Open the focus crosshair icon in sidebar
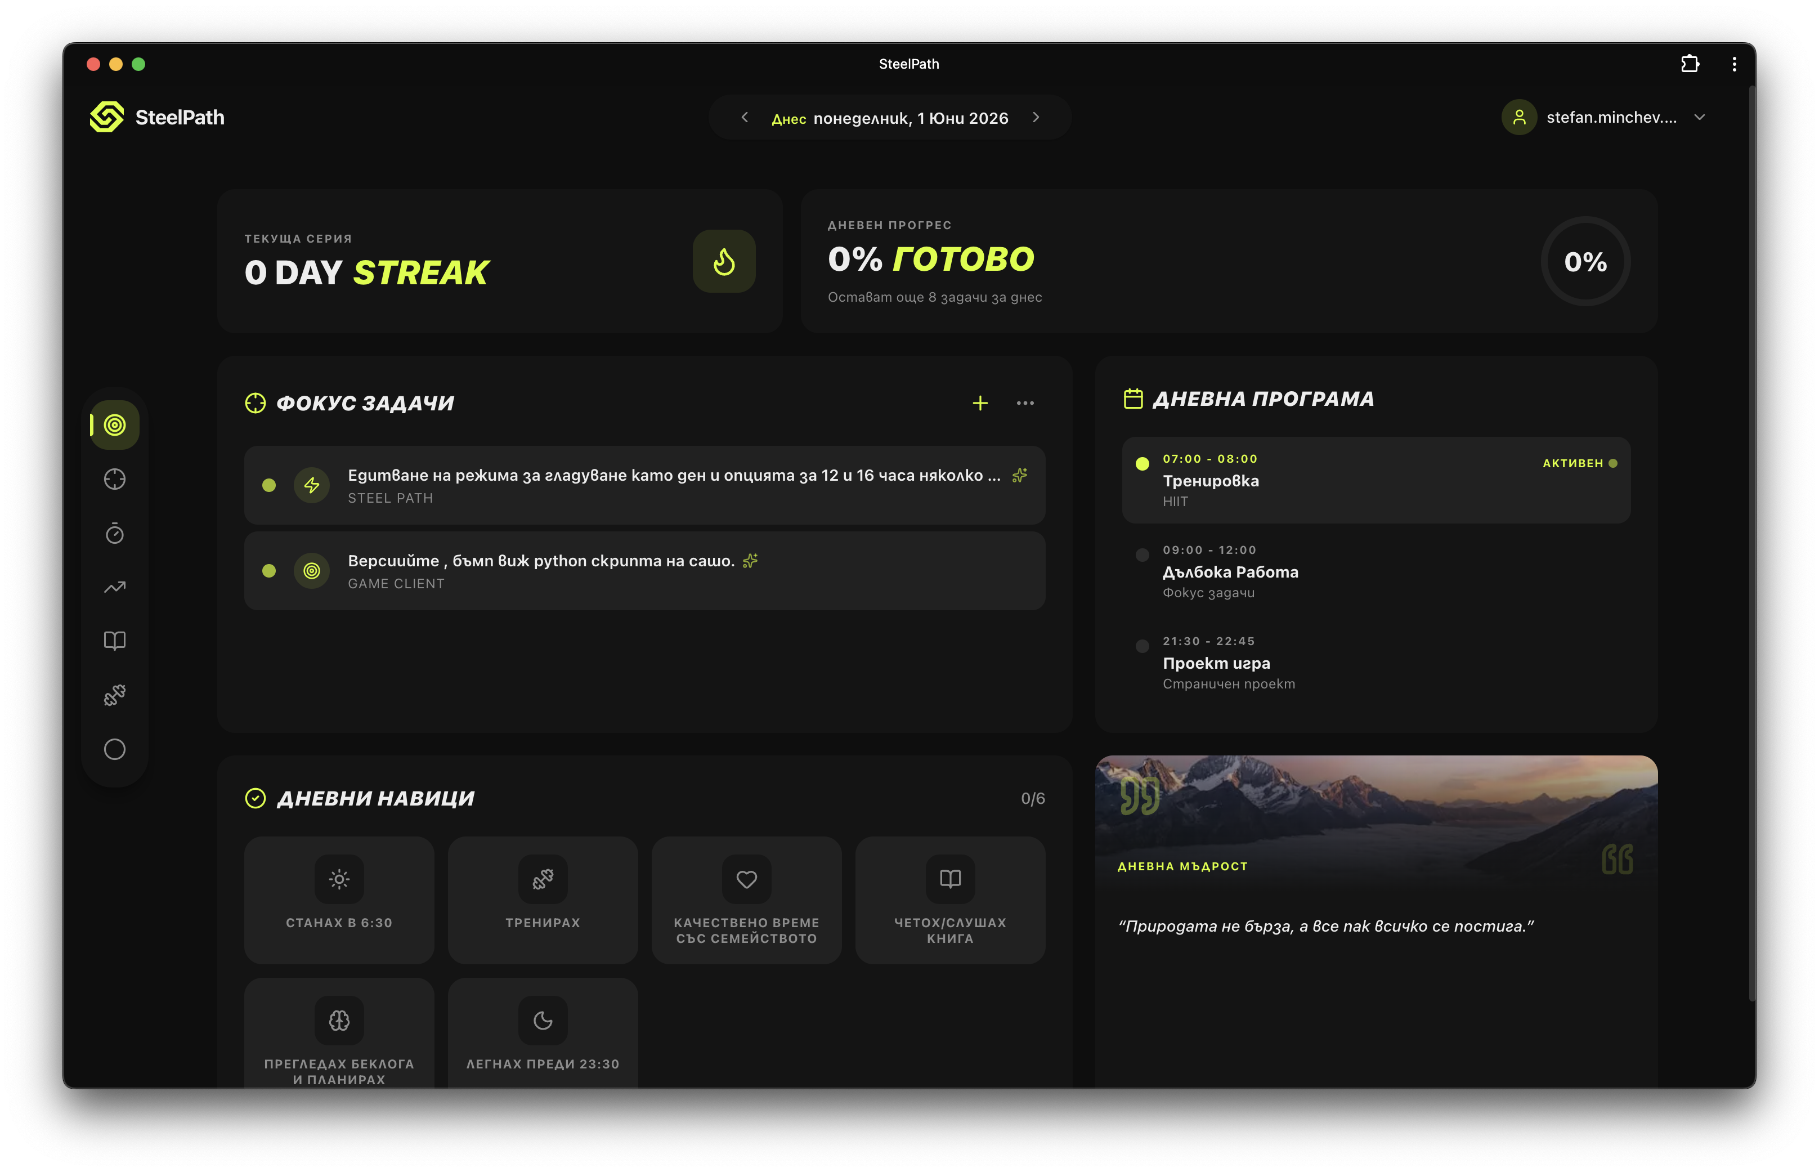The height and width of the screenshot is (1172, 1819). (115, 478)
